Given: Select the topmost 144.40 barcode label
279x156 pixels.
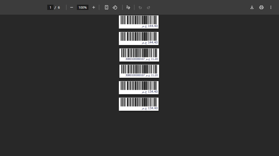Looking at the screenshot, I should (x=139, y=22).
